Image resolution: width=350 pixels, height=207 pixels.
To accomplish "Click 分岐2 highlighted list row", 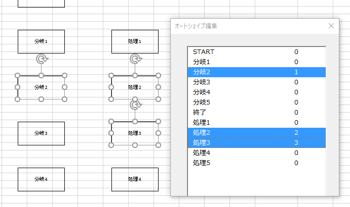I will point(257,72).
